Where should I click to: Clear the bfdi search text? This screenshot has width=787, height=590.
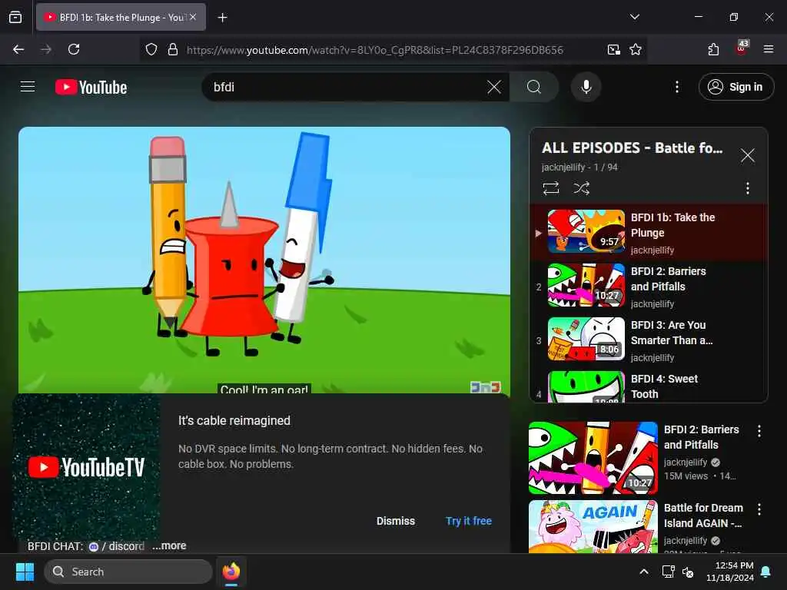click(494, 88)
